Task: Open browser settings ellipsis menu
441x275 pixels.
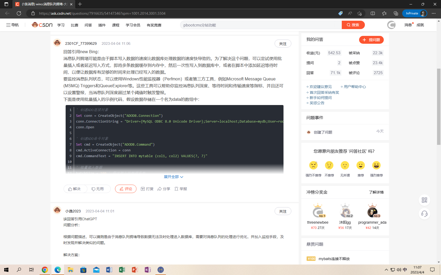Action: (x=434, y=13)
